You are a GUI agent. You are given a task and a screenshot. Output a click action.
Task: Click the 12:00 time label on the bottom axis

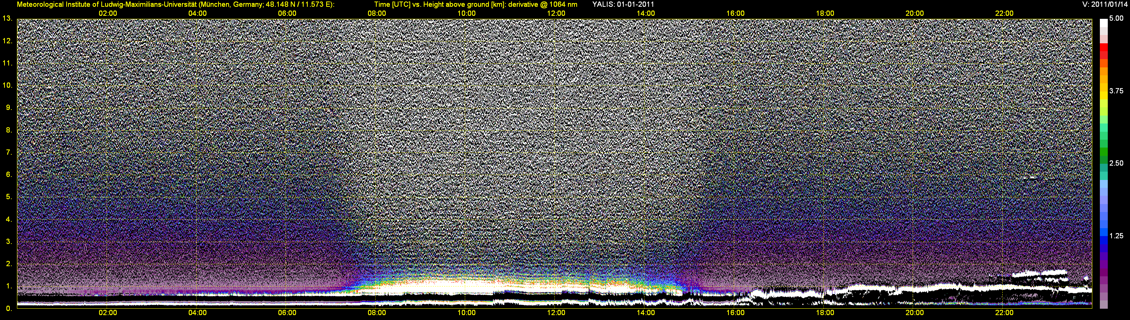click(x=556, y=312)
